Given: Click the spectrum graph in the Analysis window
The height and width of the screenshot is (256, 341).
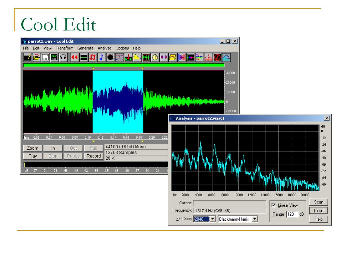Looking at the screenshot, I should [245, 158].
